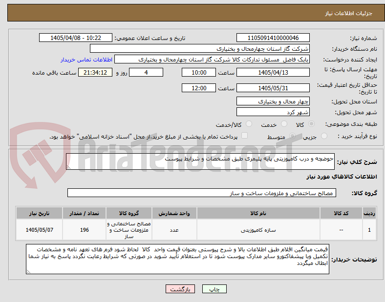Click the buyer notes text area

177,259
